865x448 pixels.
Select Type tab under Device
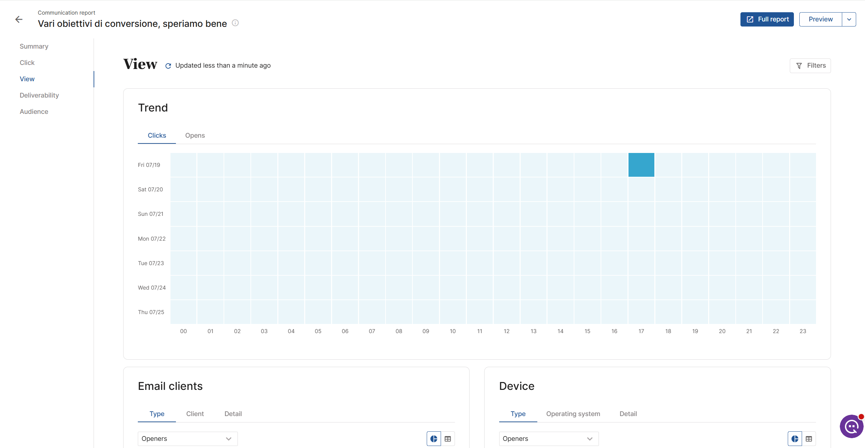pos(518,414)
